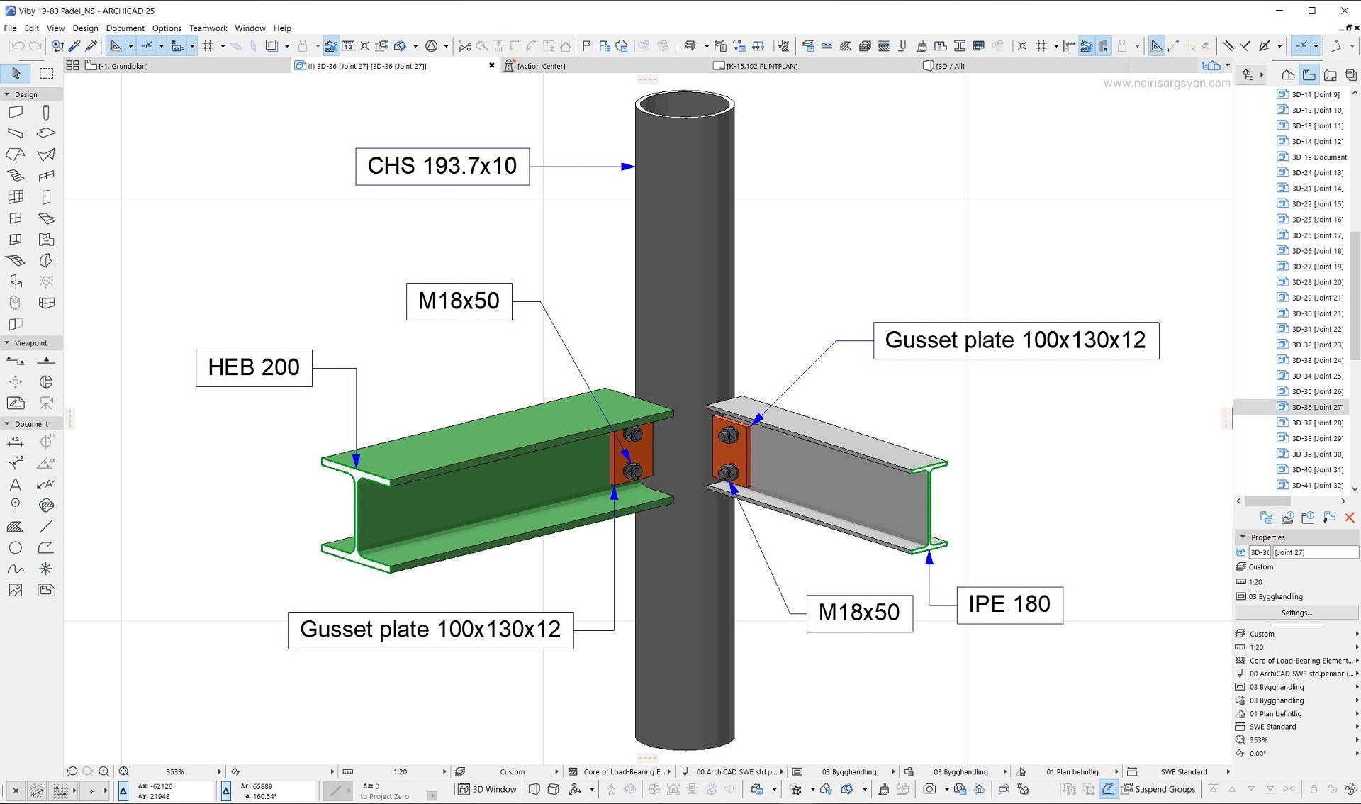Delete the view with the red X icon
The height and width of the screenshot is (804, 1361).
[1350, 518]
